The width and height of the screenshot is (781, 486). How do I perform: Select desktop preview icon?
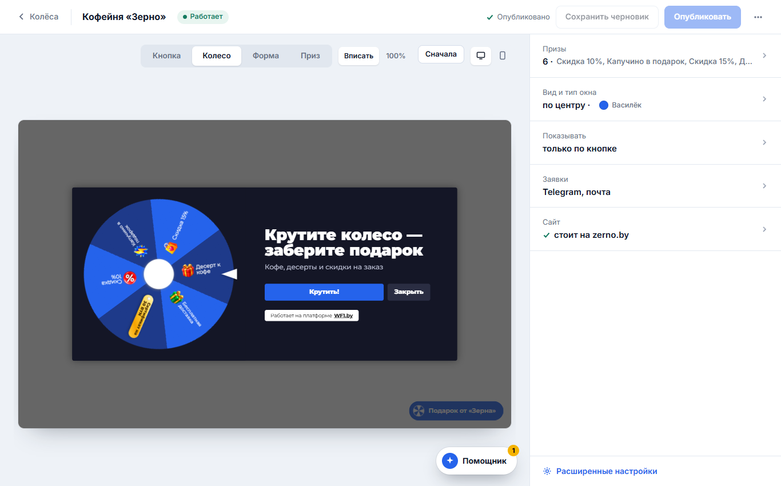coord(481,55)
